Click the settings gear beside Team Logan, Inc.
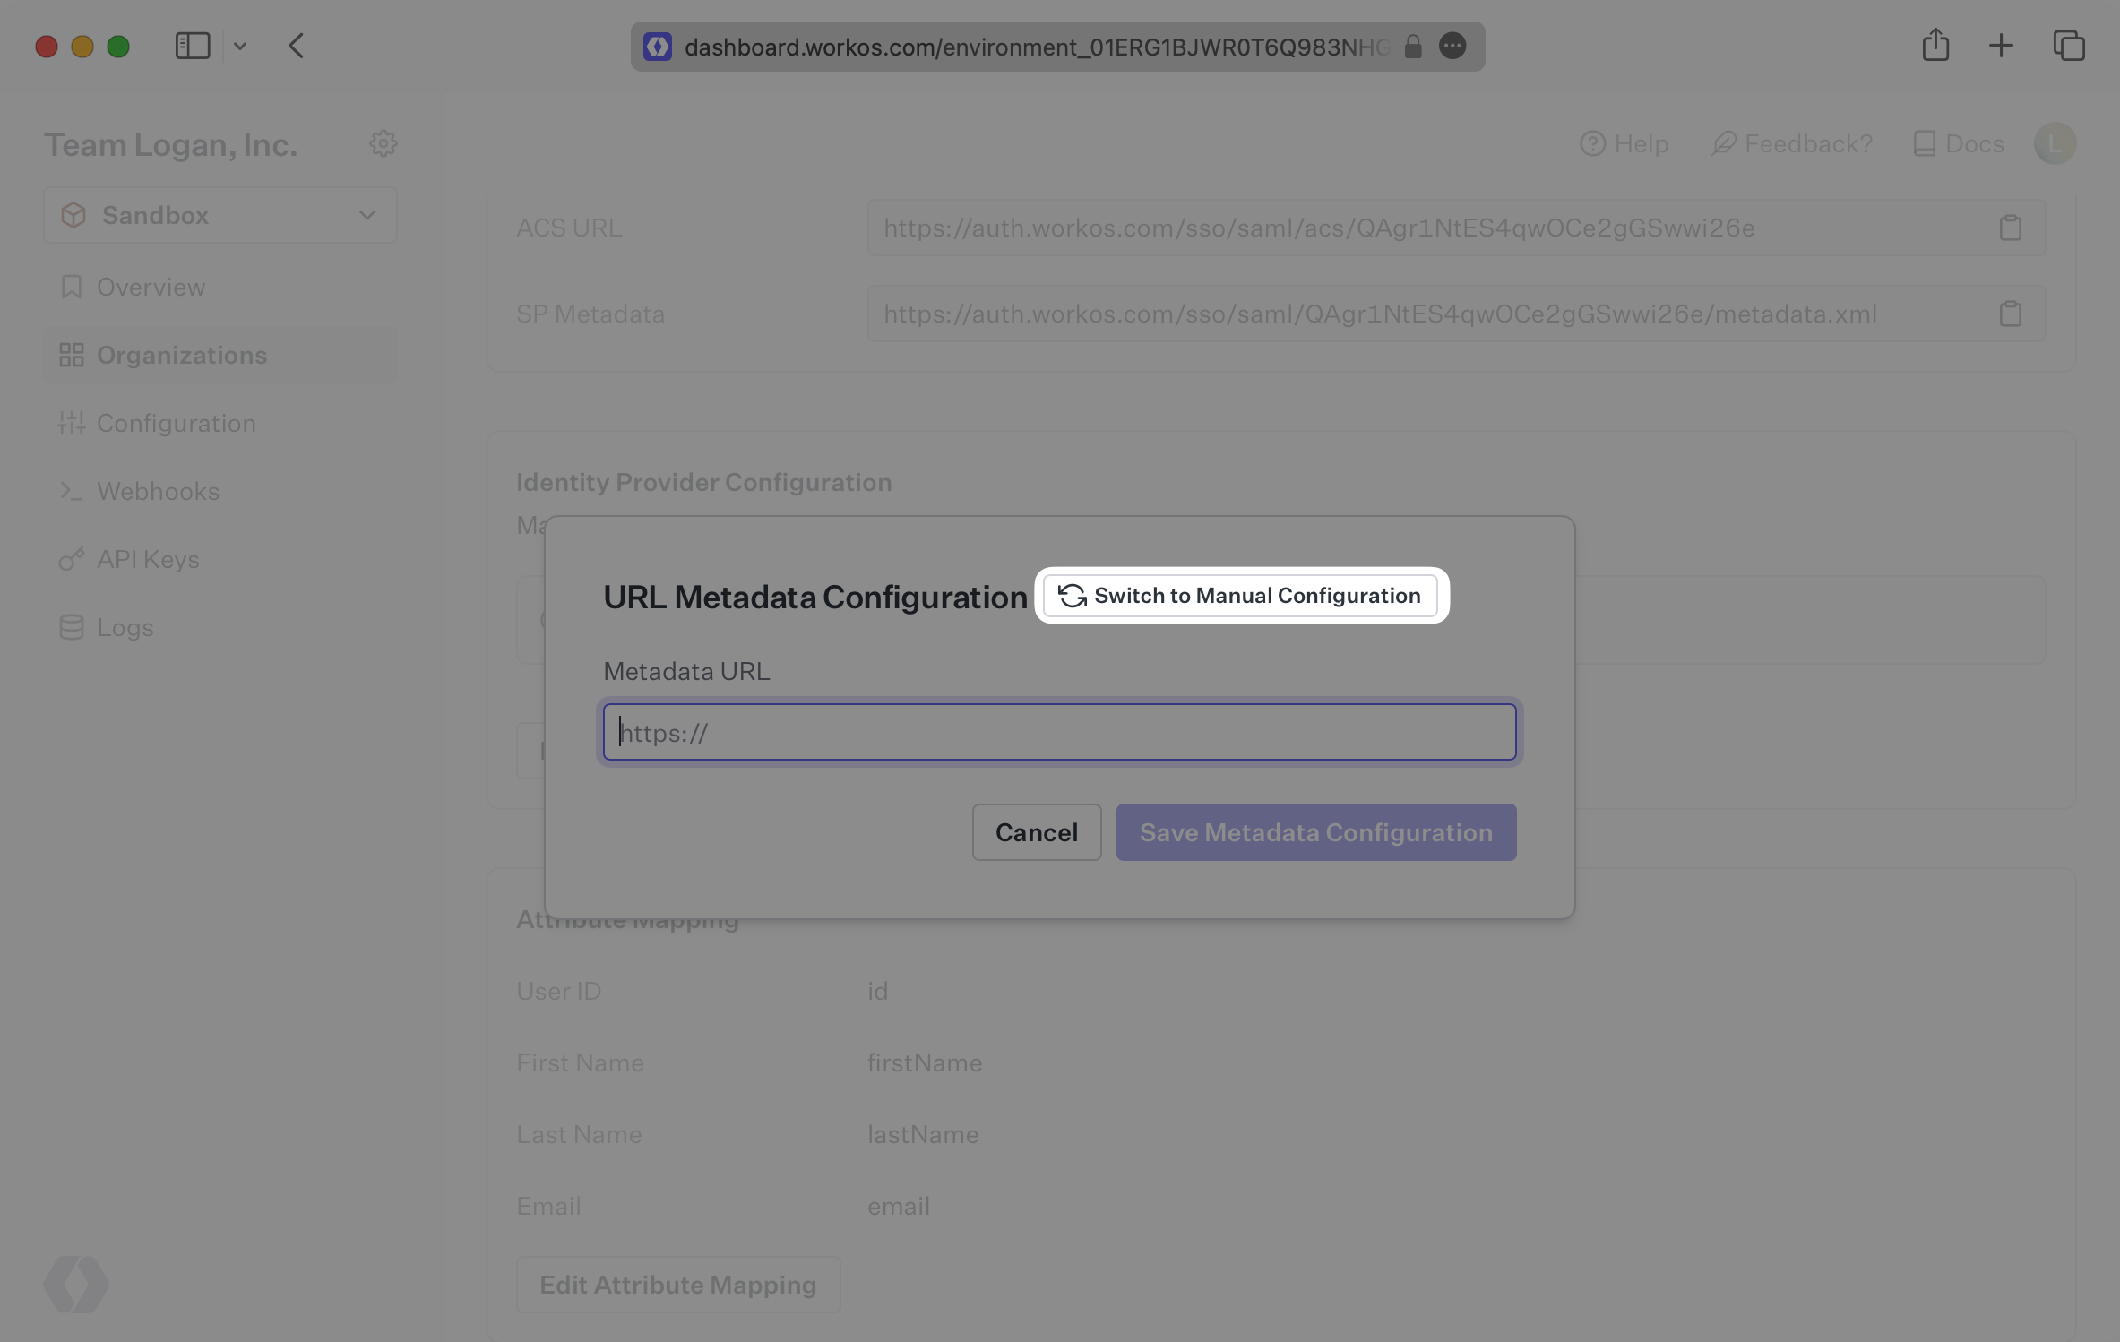This screenshot has width=2120, height=1342. (383, 143)
